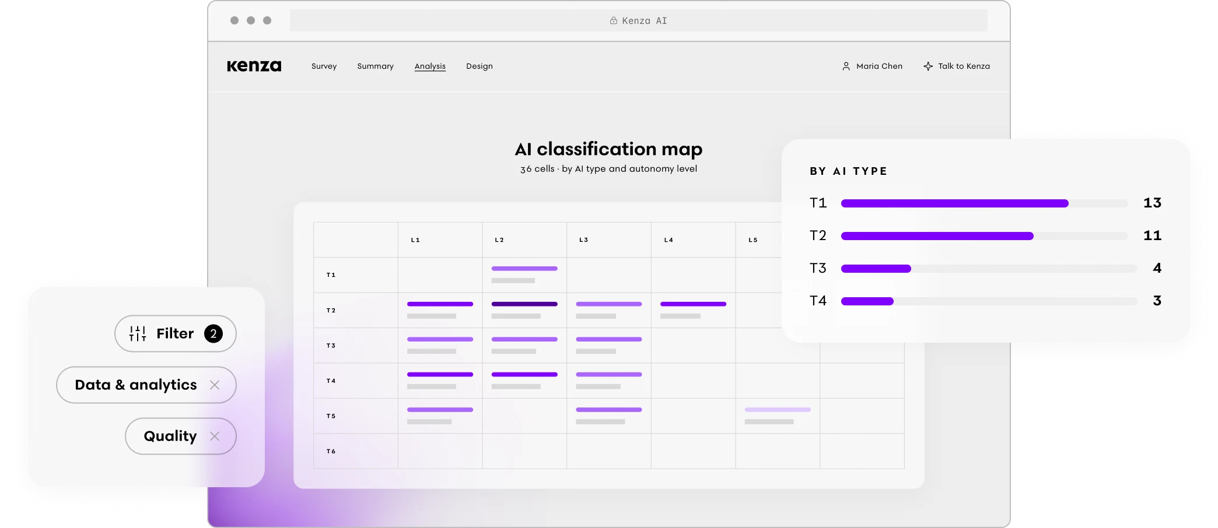Click the L3 column header
The height and width of the screenshot is (528, 1218).
click(584, 240)
